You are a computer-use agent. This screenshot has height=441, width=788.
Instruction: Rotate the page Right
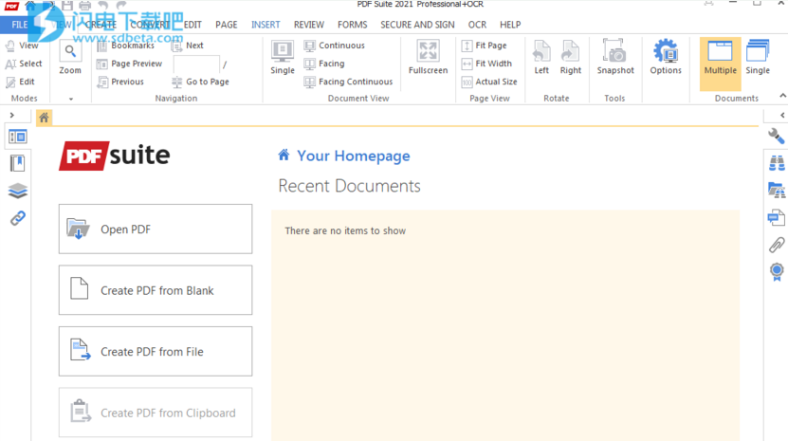pyautogui.click(x=571, y=58)
